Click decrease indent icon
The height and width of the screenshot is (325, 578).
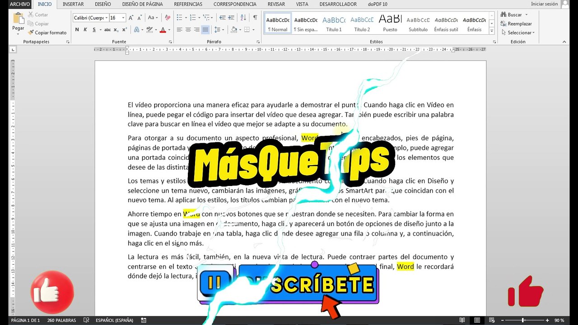point(222,18)
